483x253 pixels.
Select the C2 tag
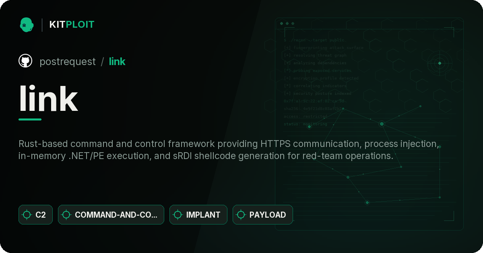(x=35, y=215)
